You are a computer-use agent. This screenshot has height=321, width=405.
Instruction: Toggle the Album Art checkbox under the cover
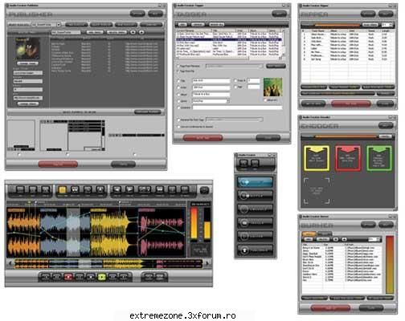(265, 100)
